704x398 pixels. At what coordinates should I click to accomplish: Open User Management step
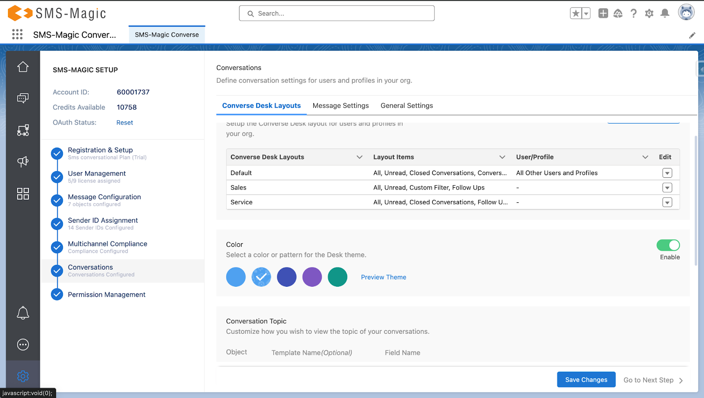tap(97, 173)
